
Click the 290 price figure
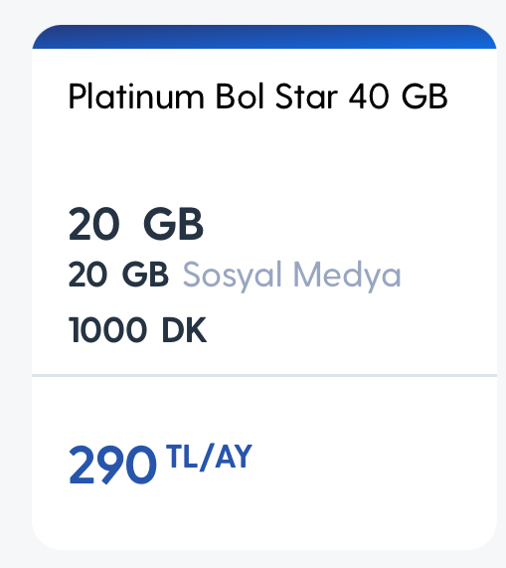[x=112, y=465]
